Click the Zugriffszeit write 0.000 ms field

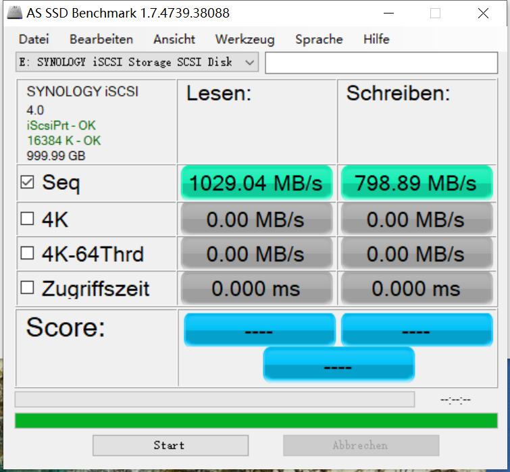pos(417,288)
